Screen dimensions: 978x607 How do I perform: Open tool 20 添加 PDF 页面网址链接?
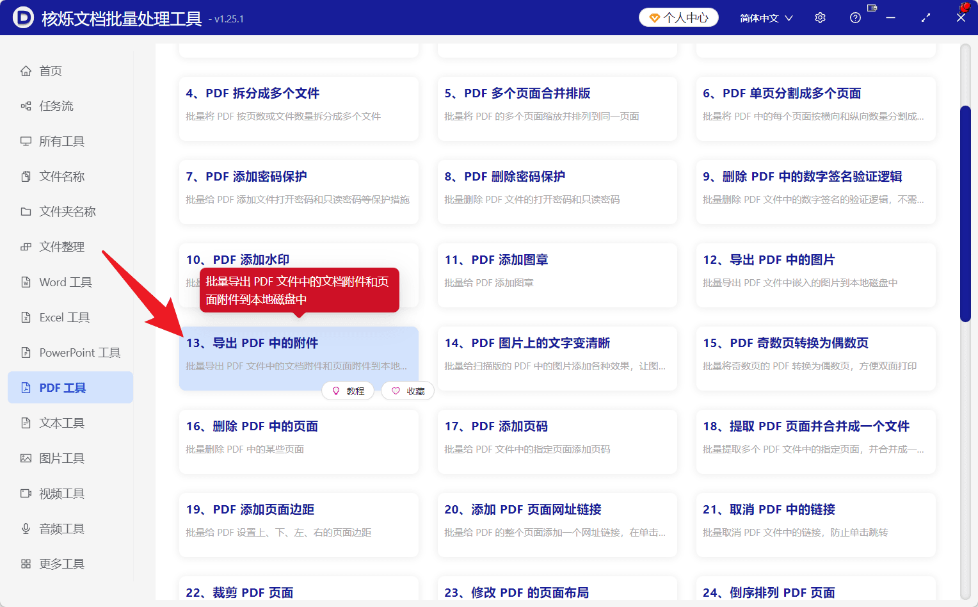[557, 525]
